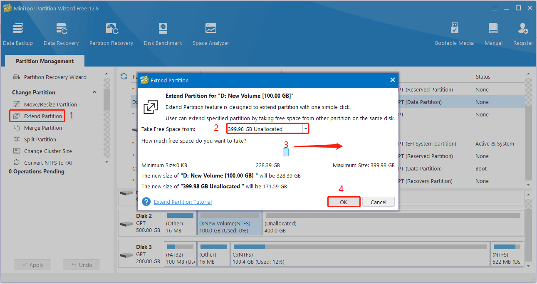Screen dimensions: 537x284
Task: Click the Change Cluster Size icon
Action: (x=17, y=151)
